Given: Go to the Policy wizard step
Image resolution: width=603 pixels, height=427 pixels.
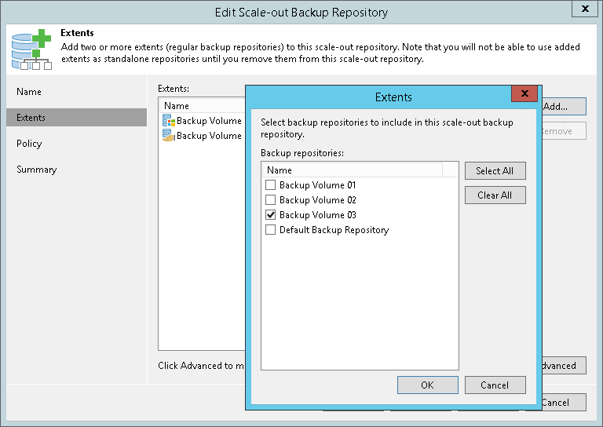Looking at the screenshot, I should 29,144.
